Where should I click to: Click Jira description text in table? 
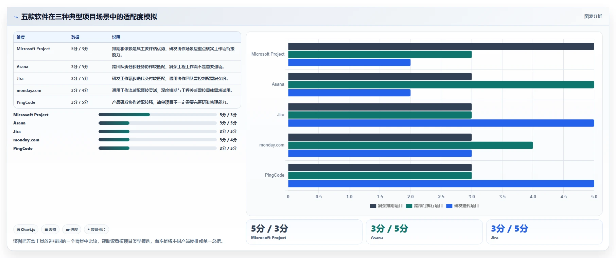click(171, 79)
